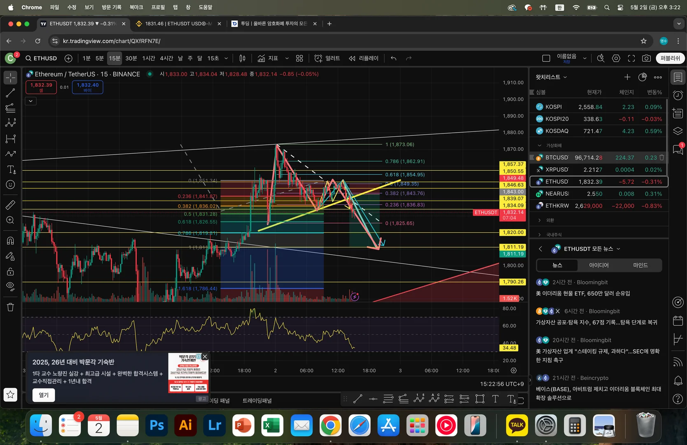Toggle lock all drawings
The width and height of the screenshot is (687, 445).
[x=10, y=272]
